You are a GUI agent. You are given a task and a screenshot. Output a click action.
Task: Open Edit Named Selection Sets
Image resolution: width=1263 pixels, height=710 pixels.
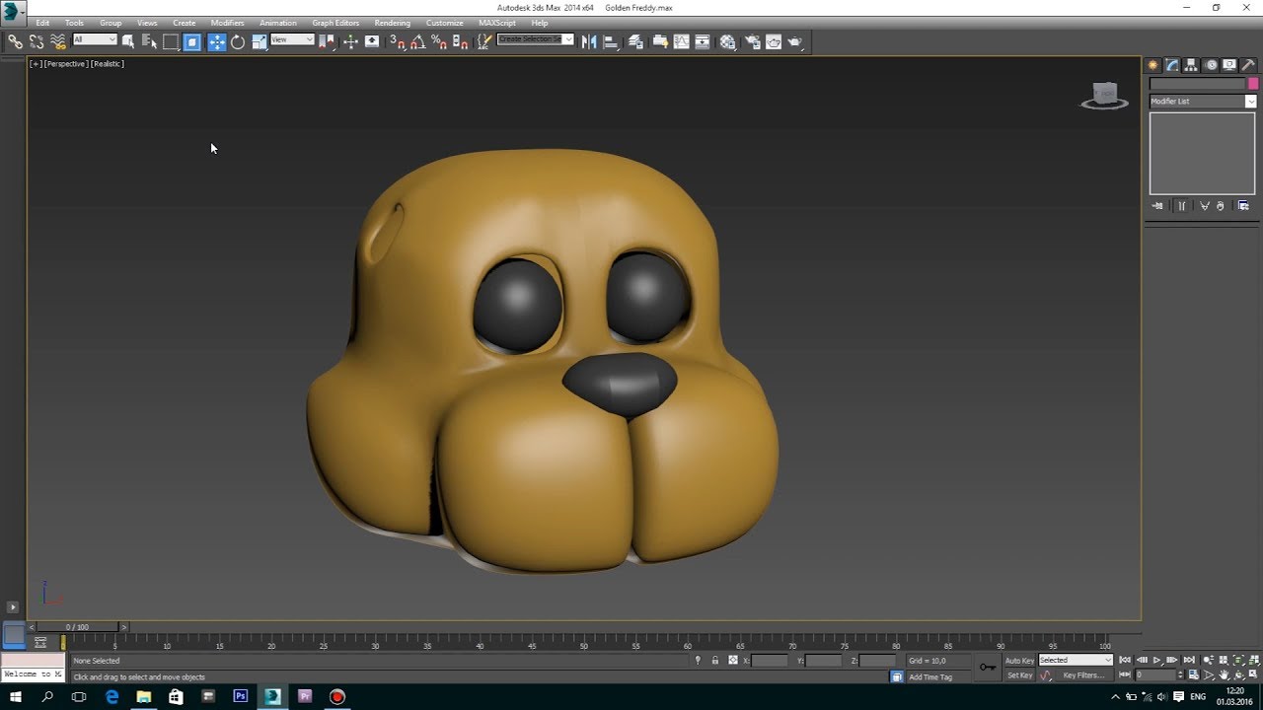[484, 41]
